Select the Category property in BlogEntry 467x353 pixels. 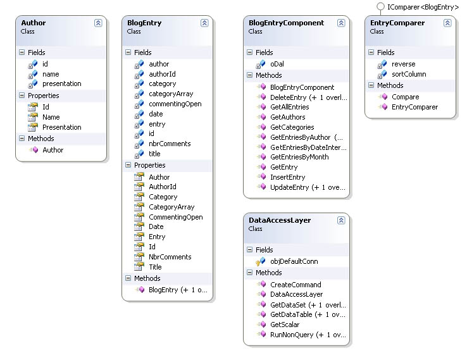[163, 197]
